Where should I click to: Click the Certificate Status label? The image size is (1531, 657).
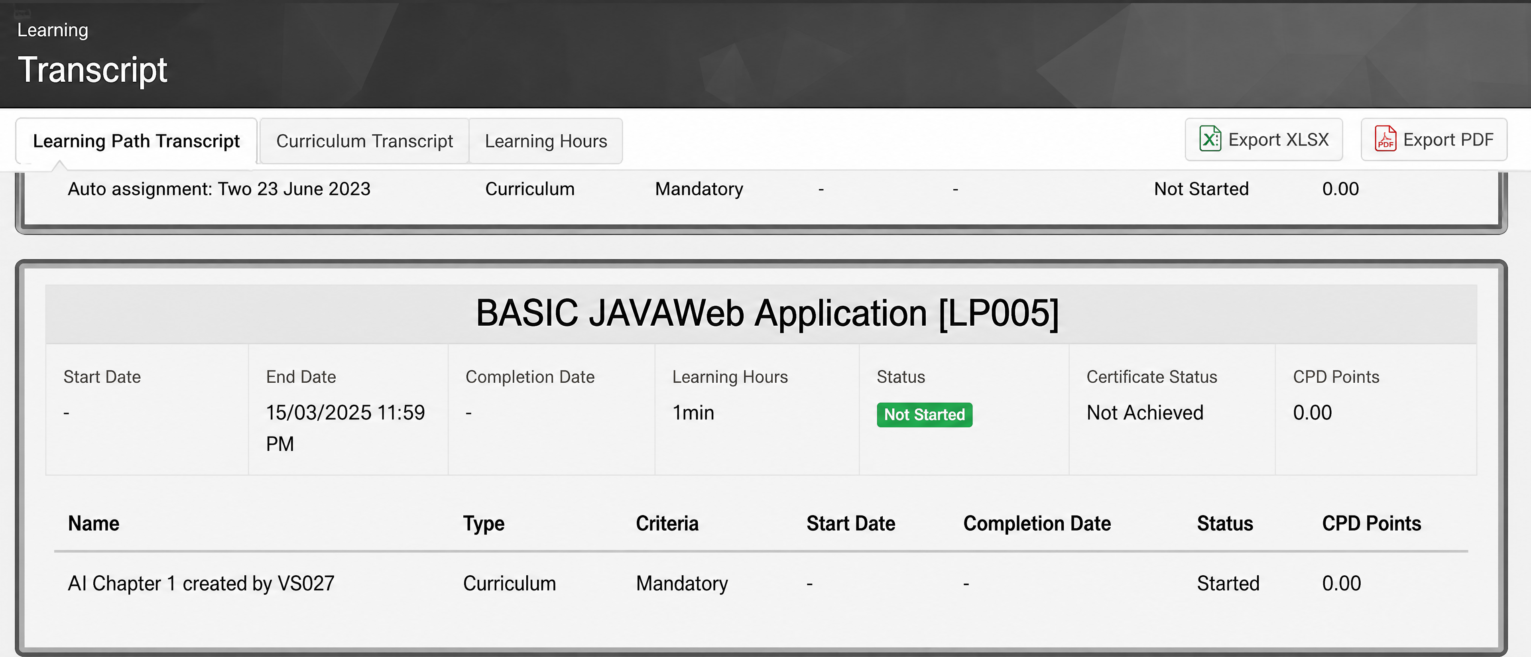(1152, 377)
